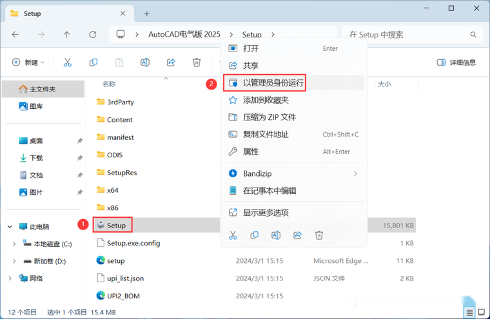
Task: Click the rename icon in the toolbar
Action: [x=145, y=63]
